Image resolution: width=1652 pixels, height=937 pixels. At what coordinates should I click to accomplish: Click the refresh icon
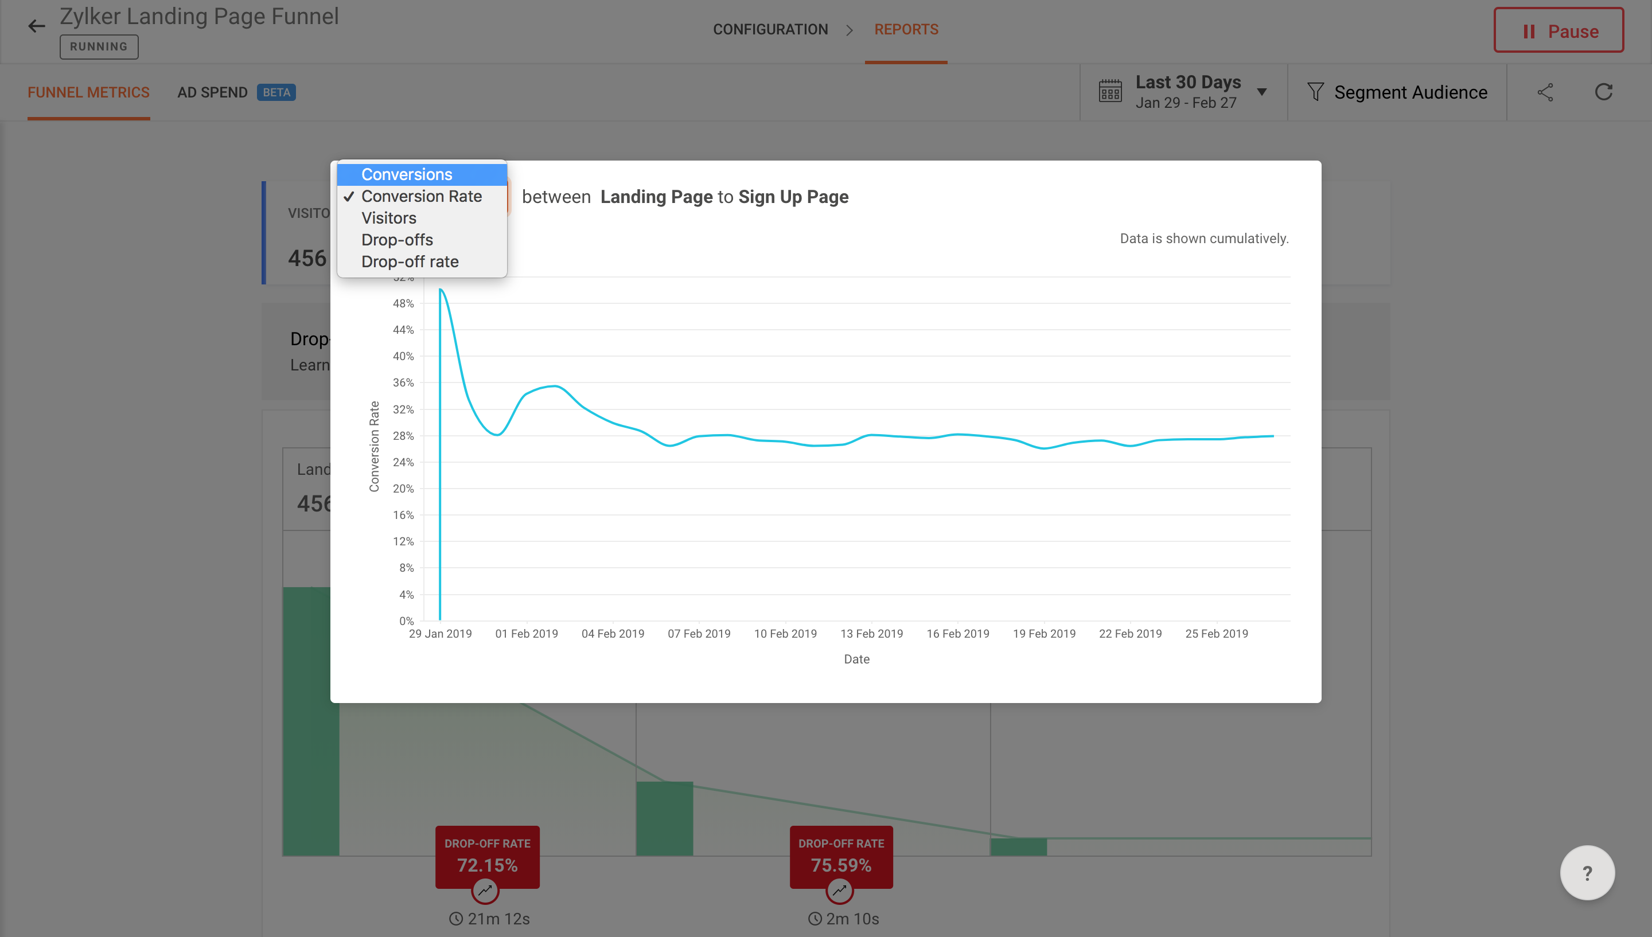coord(1603,92)
